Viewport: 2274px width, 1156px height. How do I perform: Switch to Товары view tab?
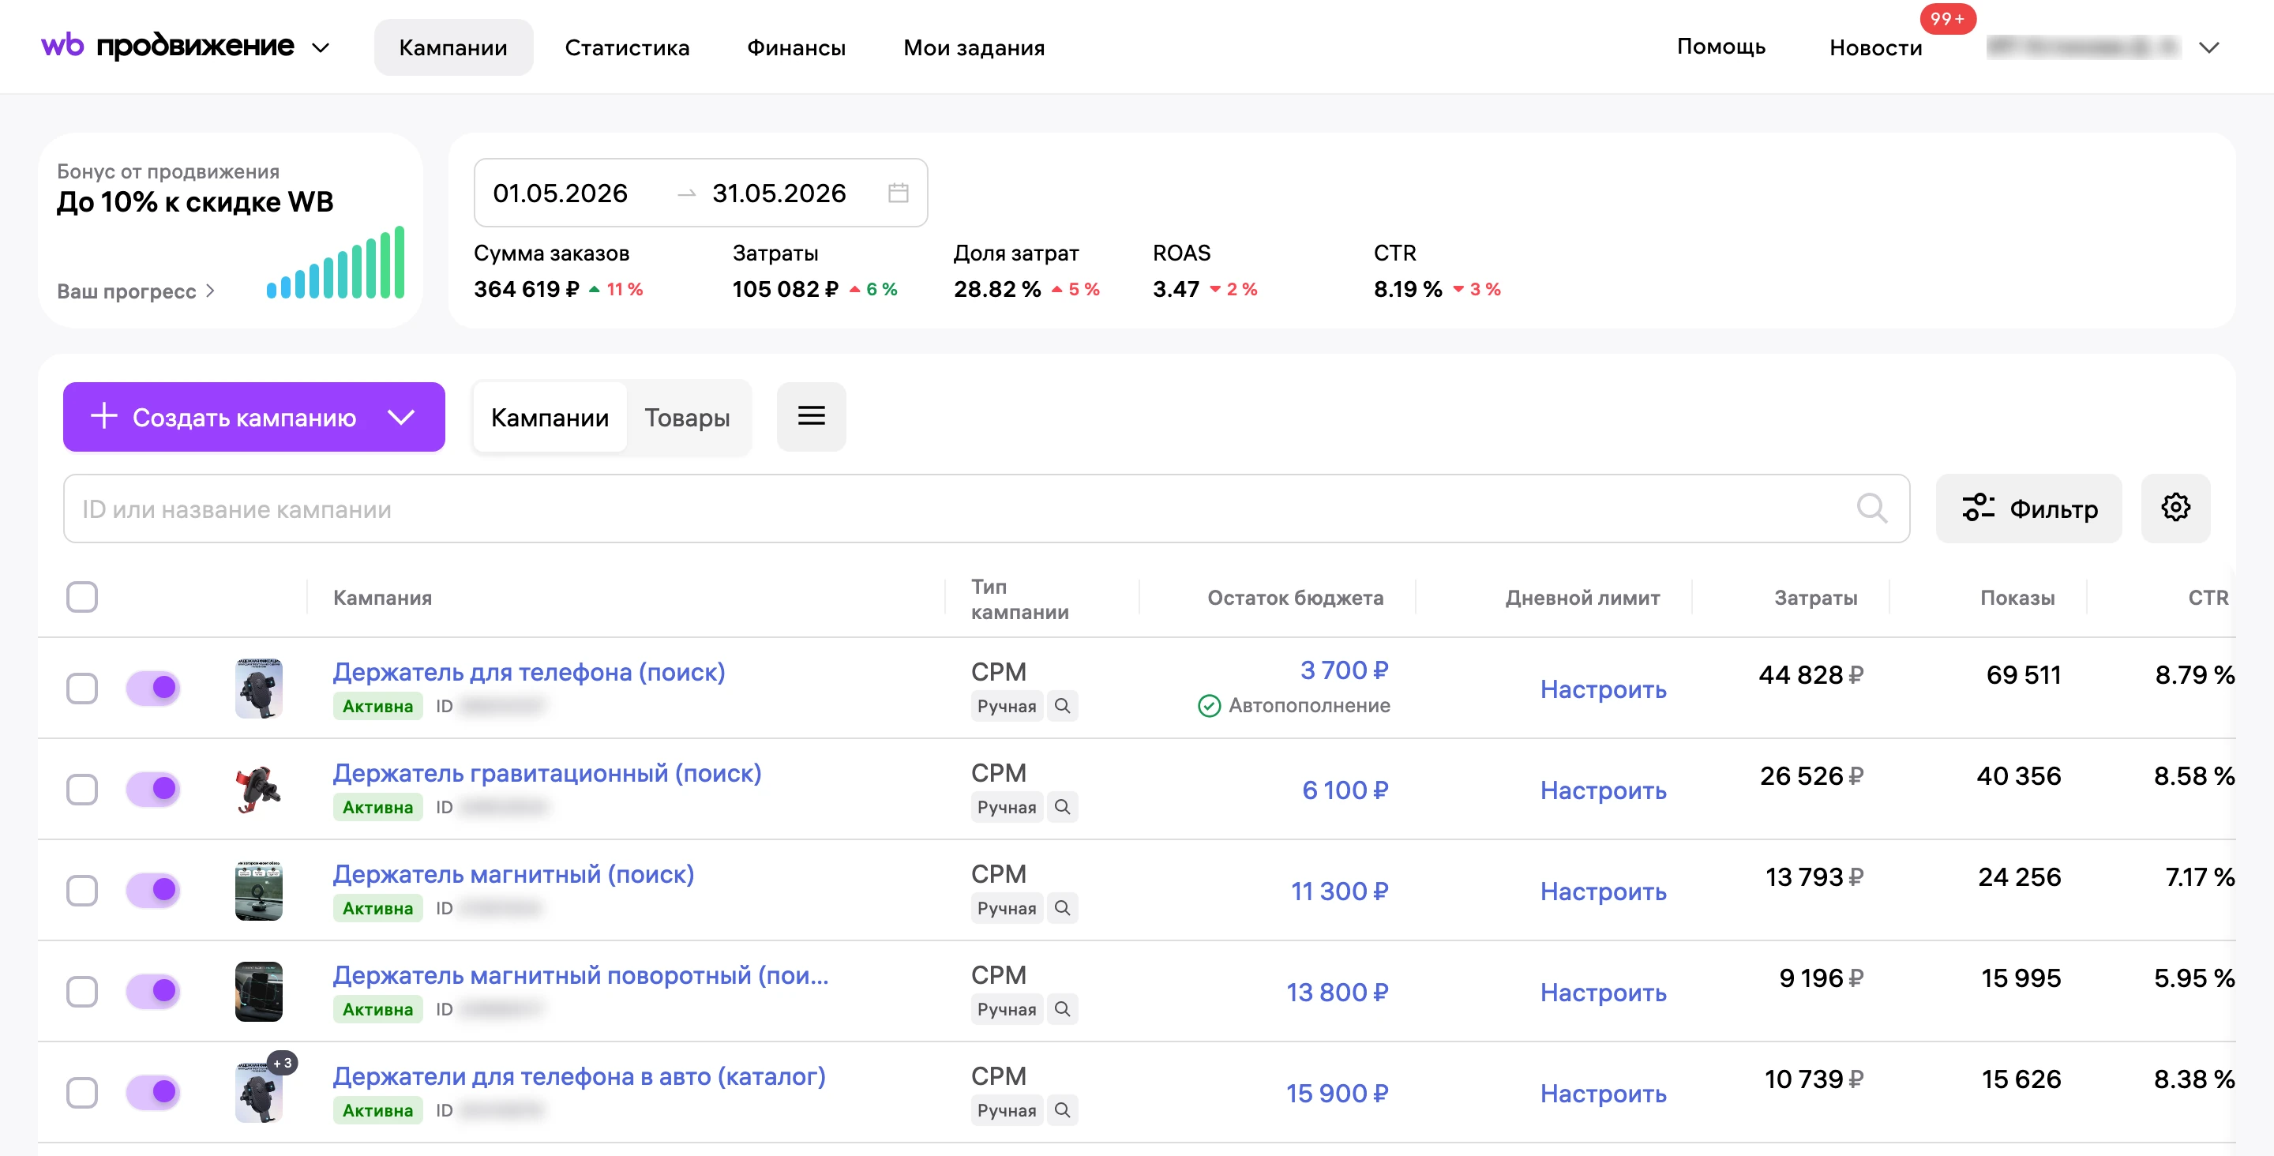(x=687, y=417)
